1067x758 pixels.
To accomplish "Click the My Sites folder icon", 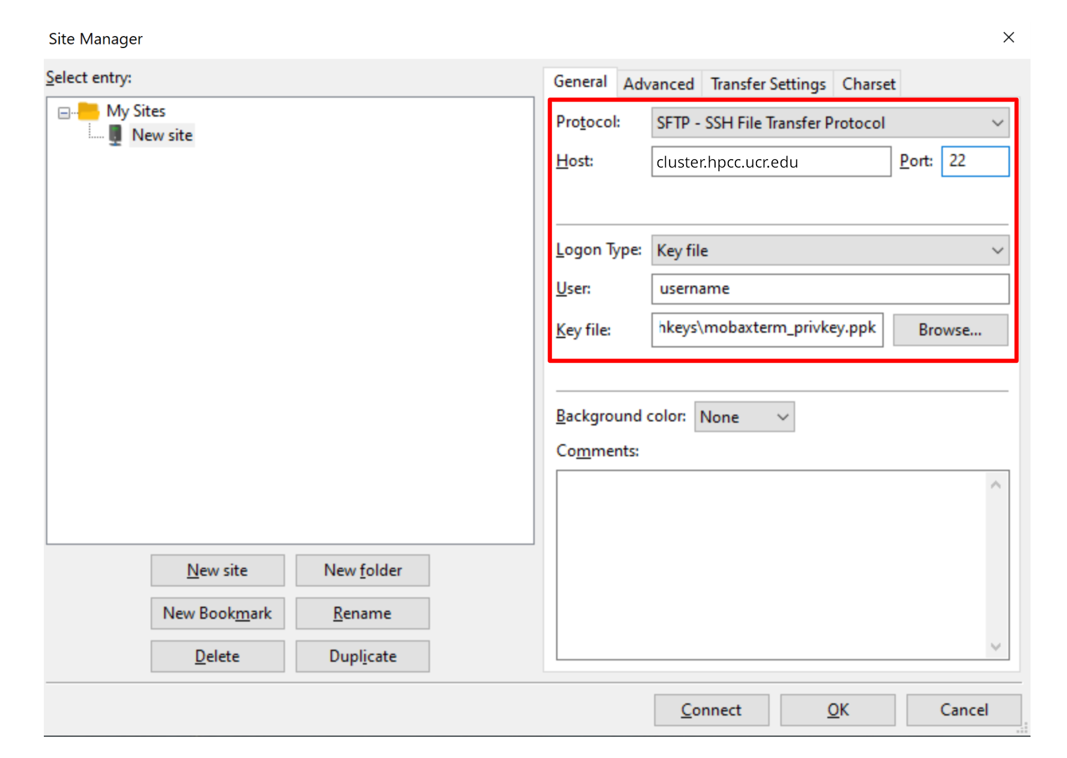I will point(89,111).
